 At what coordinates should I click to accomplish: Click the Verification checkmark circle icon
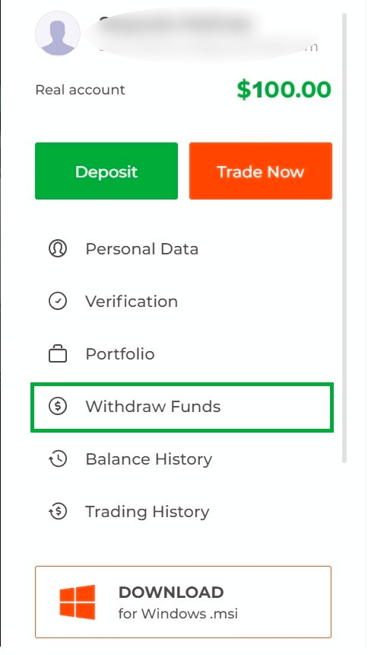click(58, 301)
